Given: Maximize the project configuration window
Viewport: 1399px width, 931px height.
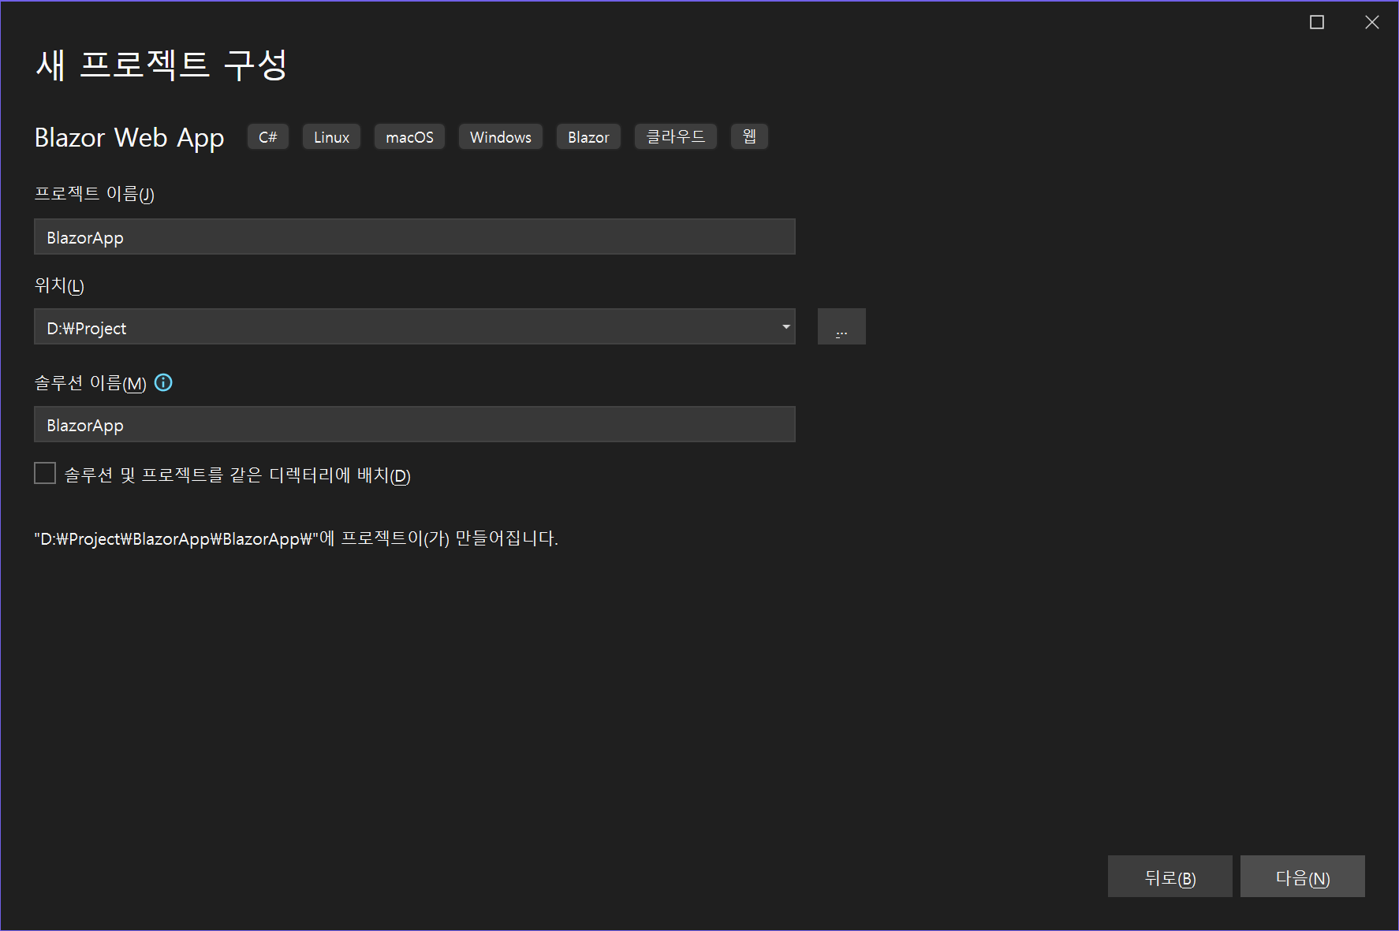Looking at the screenshot, I should click(1317, 22).
